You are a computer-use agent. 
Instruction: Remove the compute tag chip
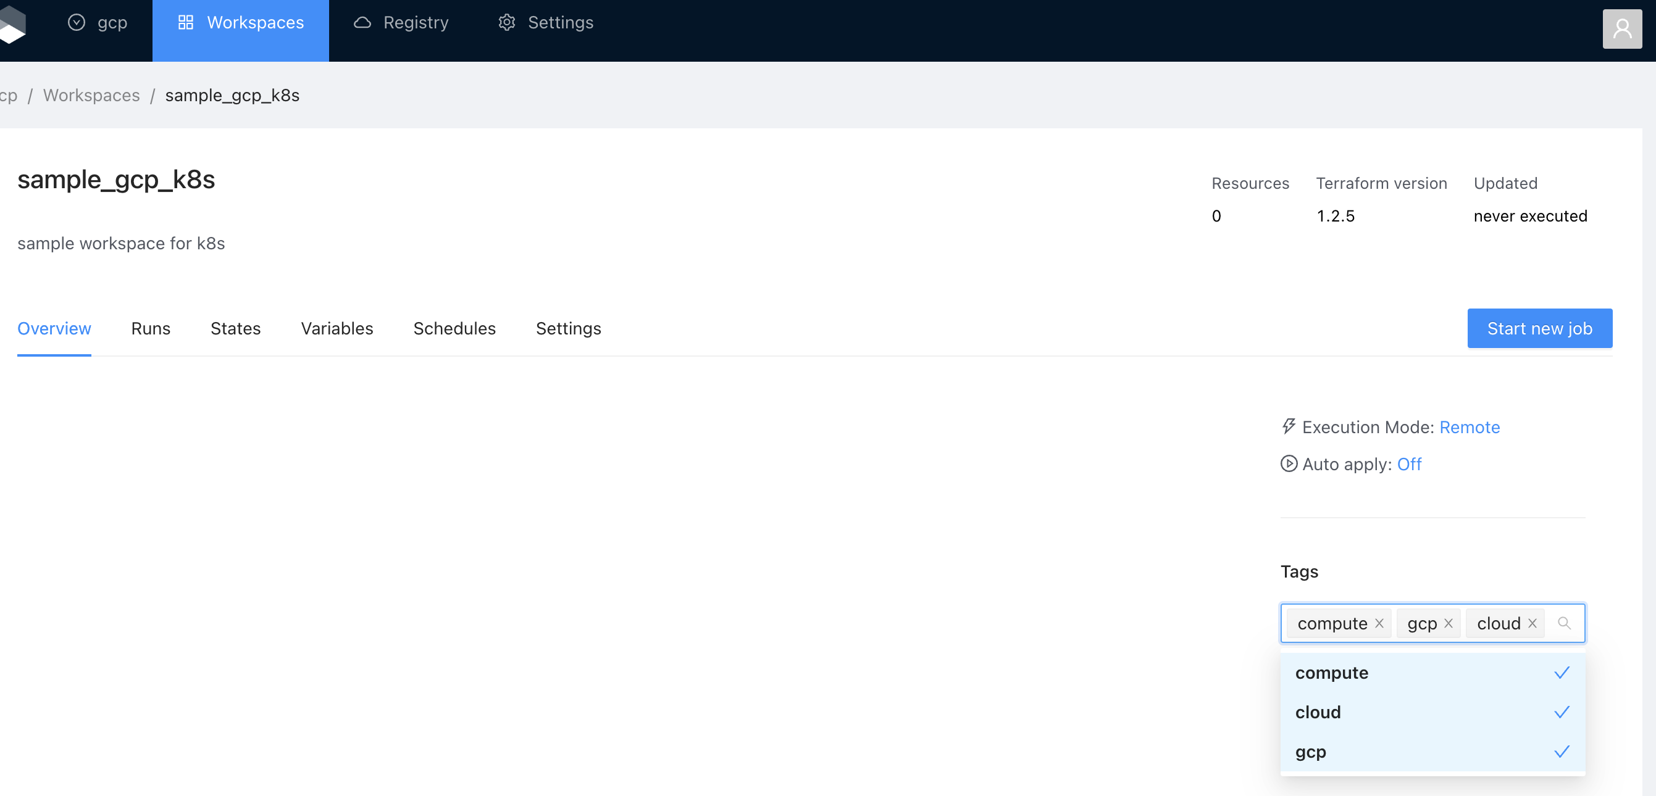tap(1379, 623)
